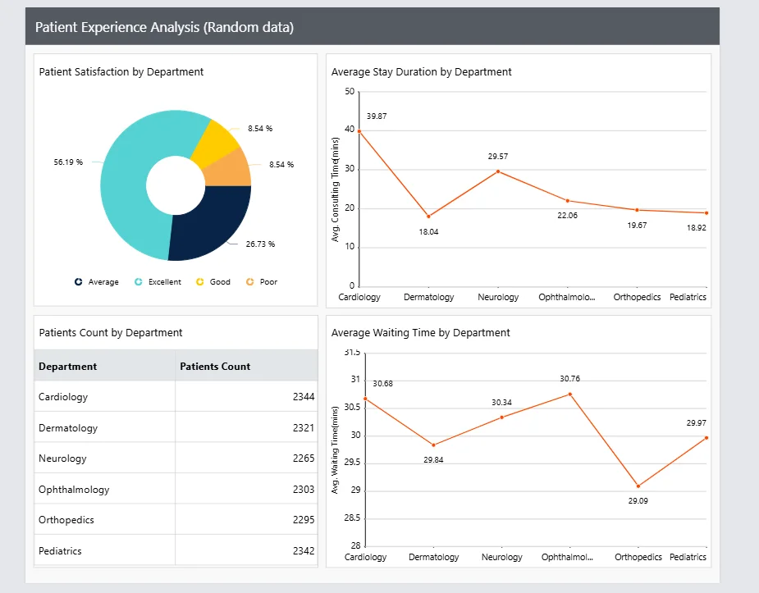This screenshot has width=759, height=593.
Task: Click the 29.97 Pediatrics waiting time point
Action: coord(706,438)
